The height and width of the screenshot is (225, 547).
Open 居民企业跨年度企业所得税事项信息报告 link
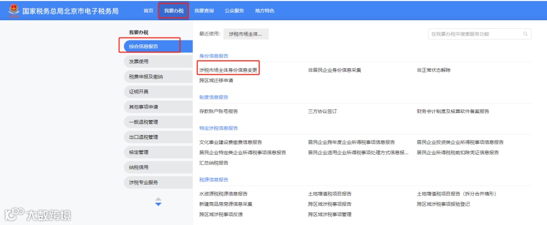(x=351, y=142)
